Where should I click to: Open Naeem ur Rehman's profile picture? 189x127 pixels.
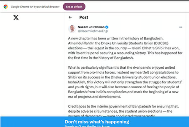coord(72,29)
